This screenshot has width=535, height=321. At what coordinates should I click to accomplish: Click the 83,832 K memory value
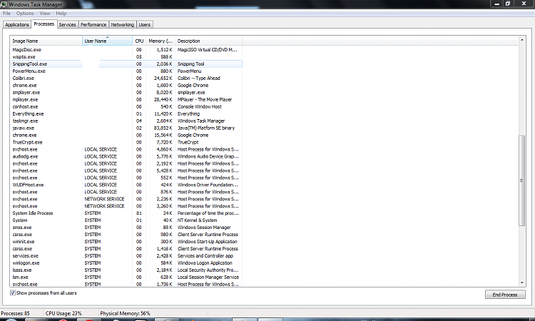[163, 128]
